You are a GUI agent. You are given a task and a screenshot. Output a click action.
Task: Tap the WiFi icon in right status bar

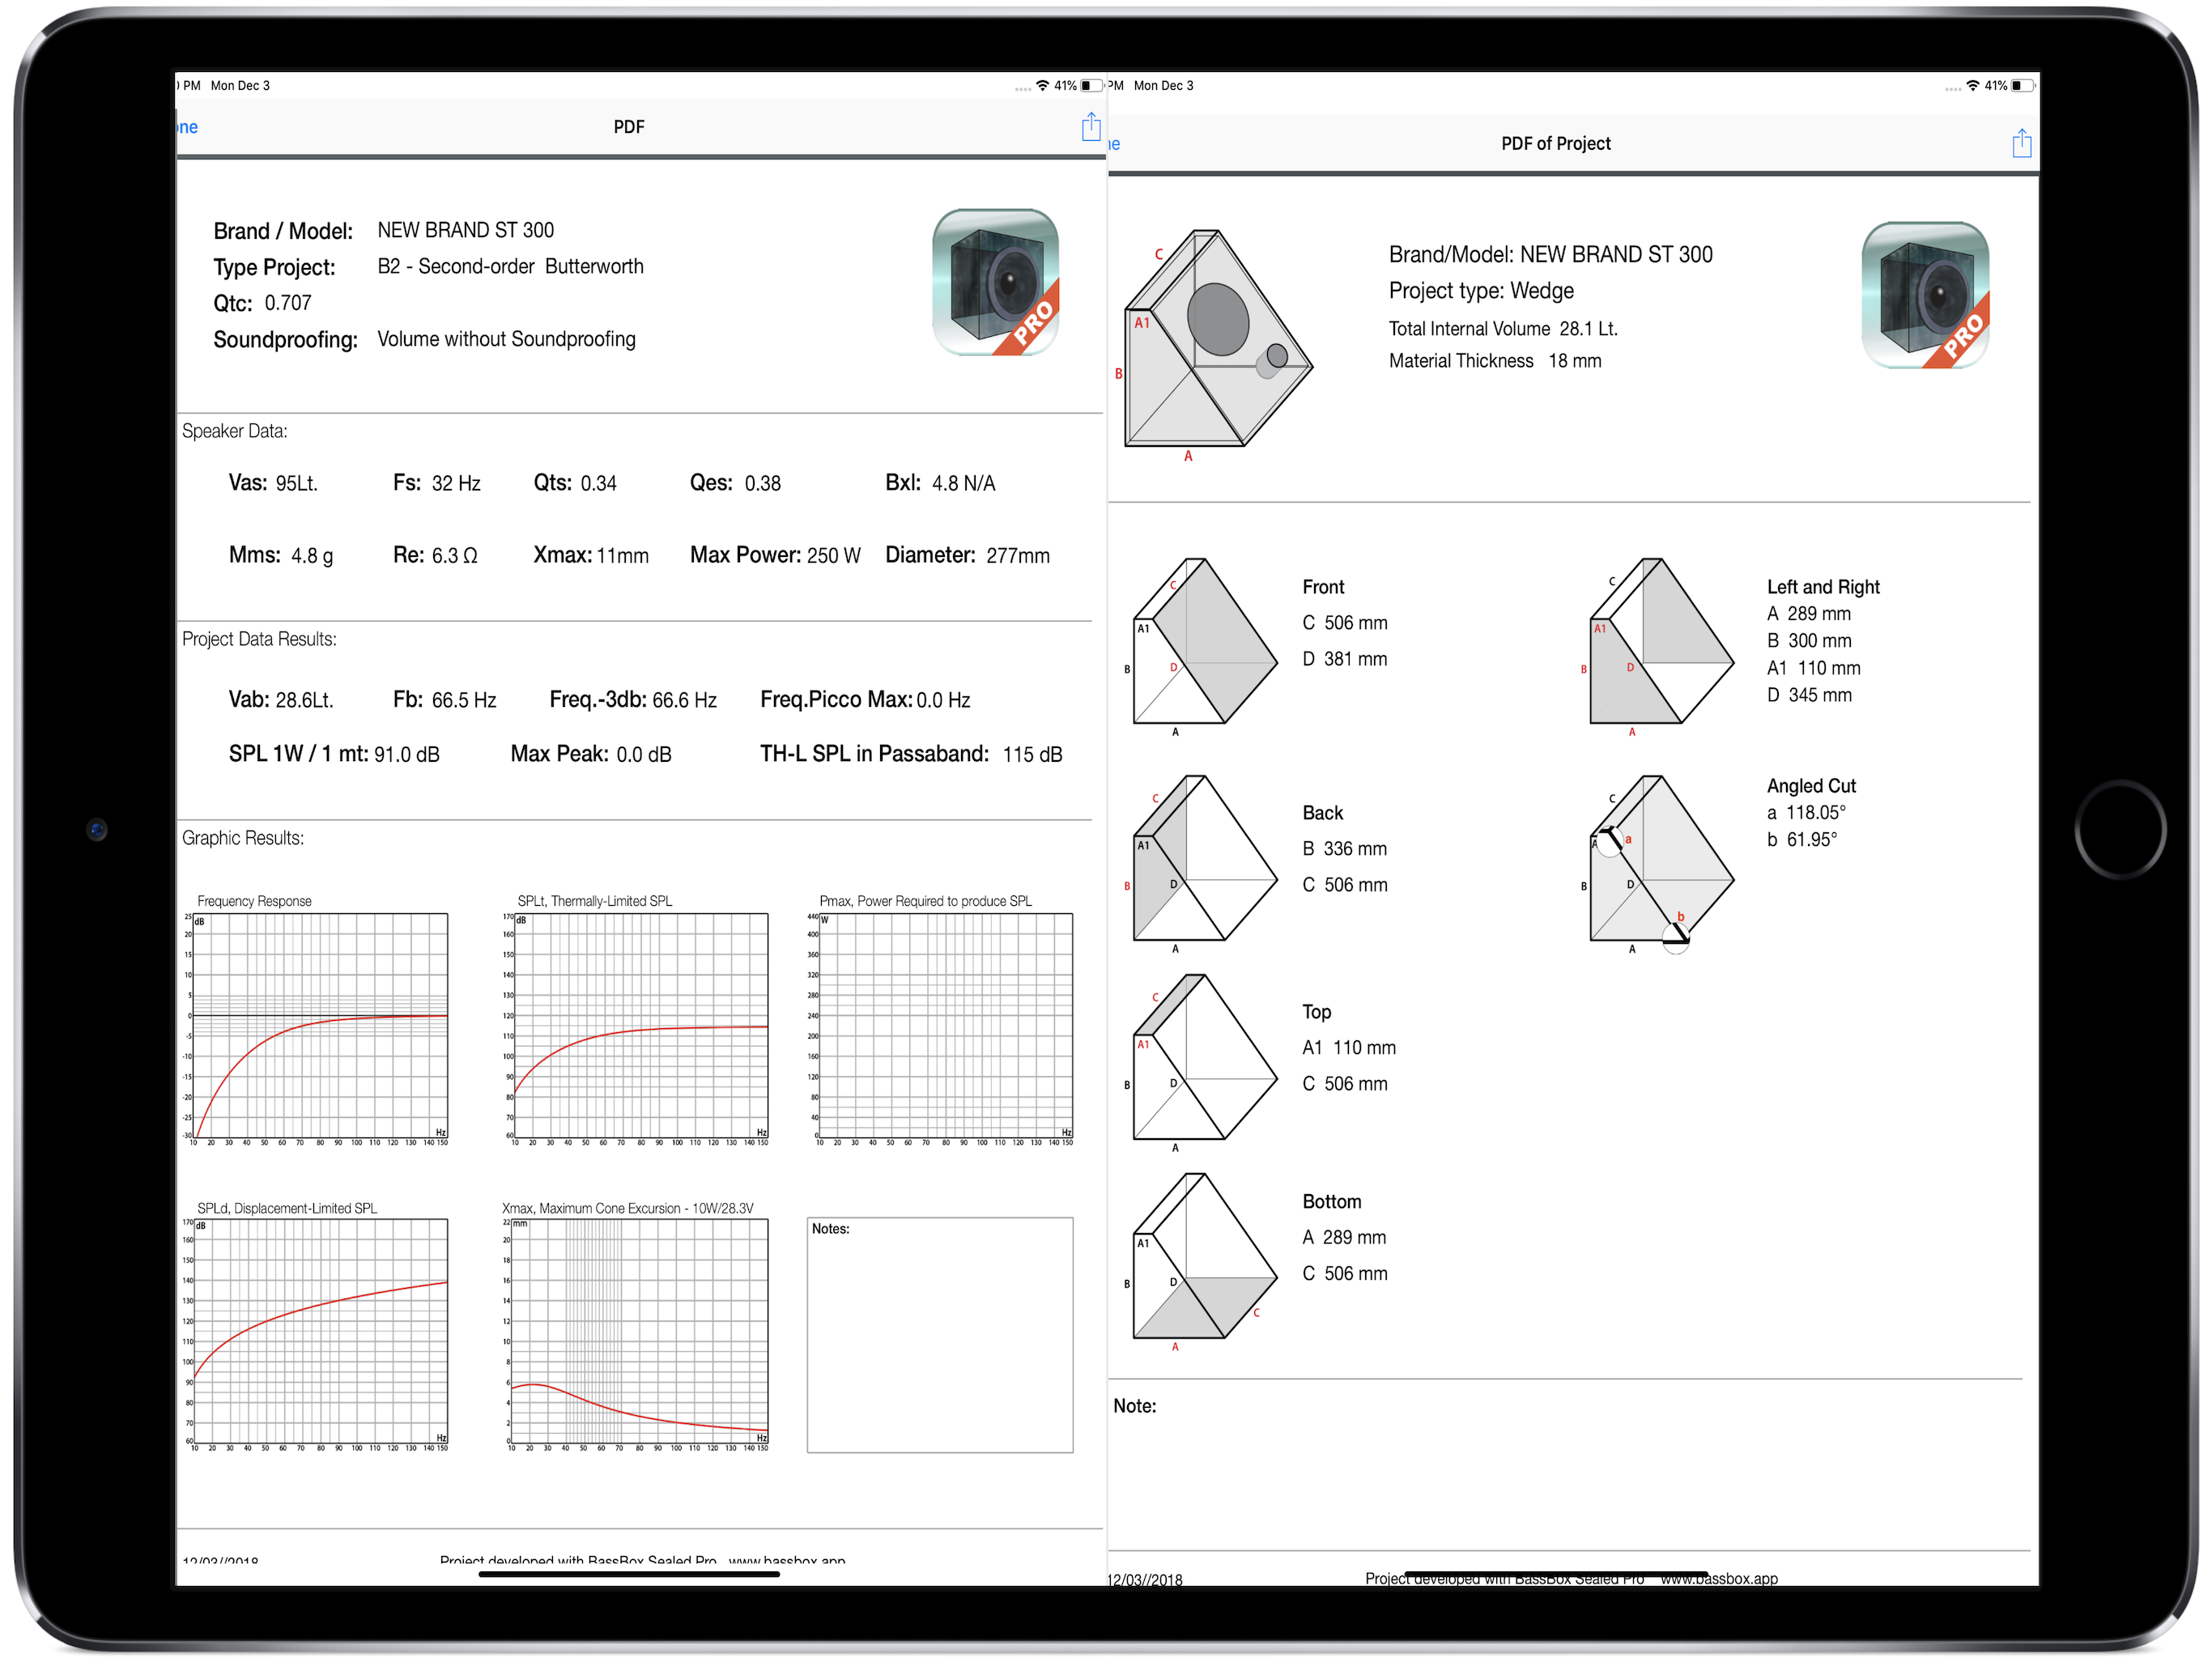coord(1972,86)
